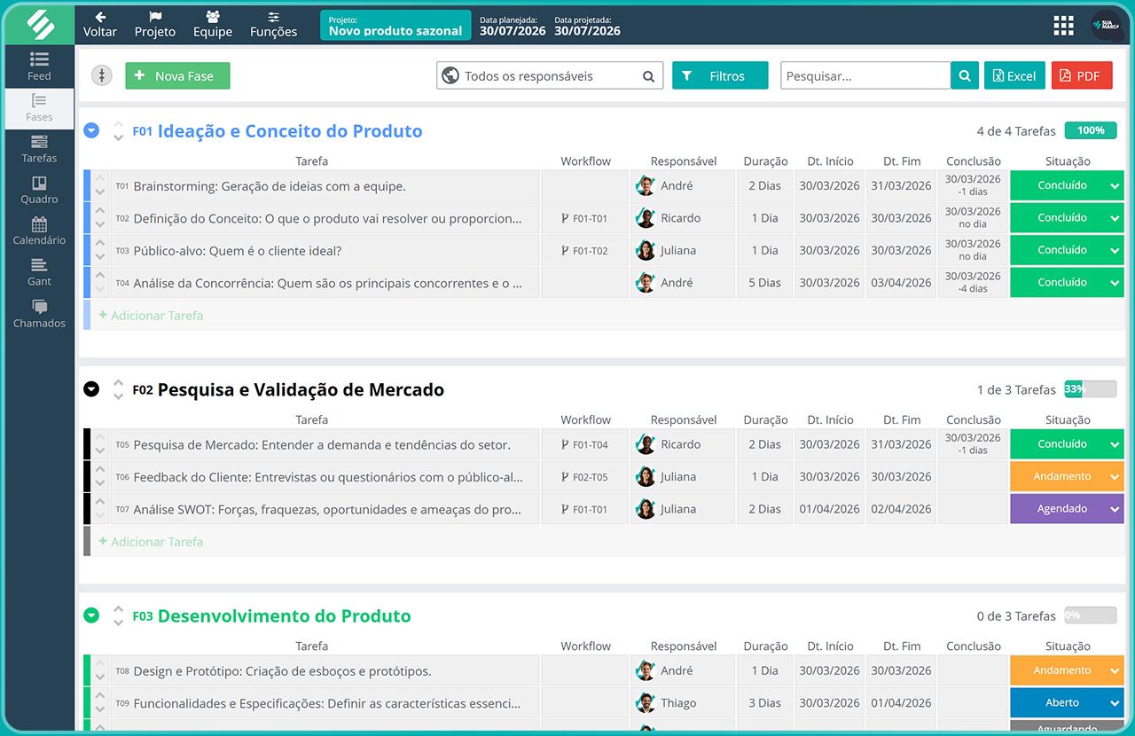The width and height of the screenshot is (1135, 736).
Task: Open the Projeto menu
Action: pyautogui.click(x=154, y=24)
